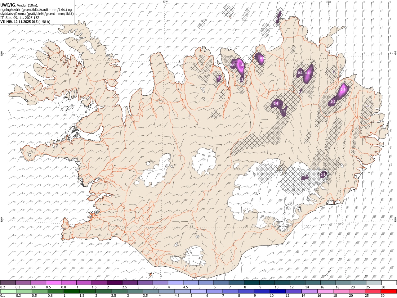This screenshot has width=397, height=298.
Task: Pick the grey-teal 14 swatch in upper legend
Action: [312, 282]
